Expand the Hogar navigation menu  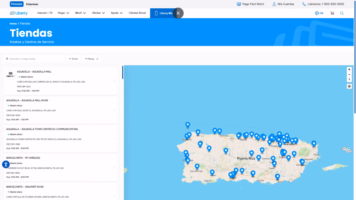pos(64,13)
